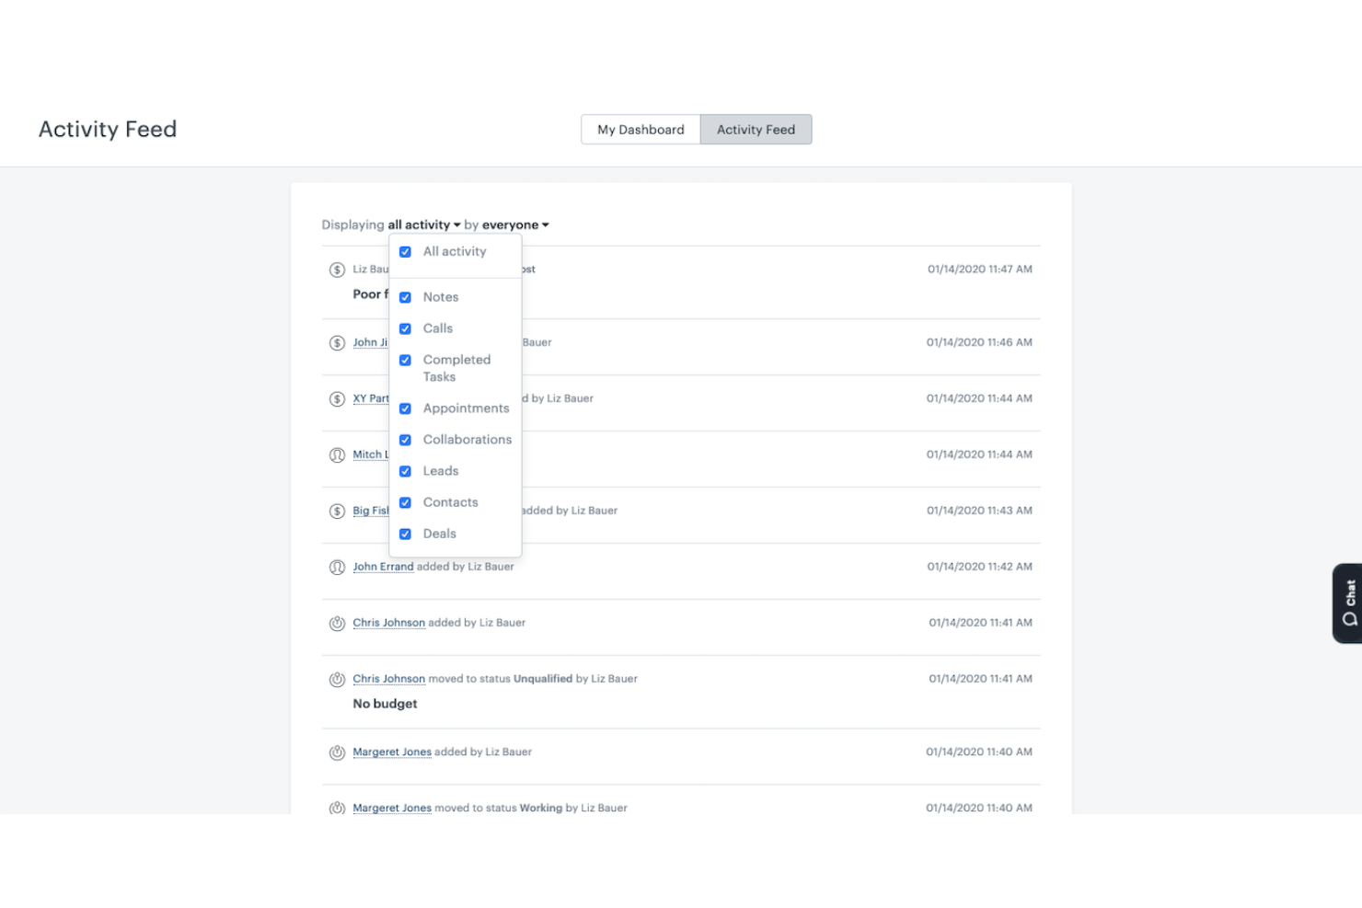Switch to the My Dashboard tab
1362x908 pixels.
click(x=640, y=129)
